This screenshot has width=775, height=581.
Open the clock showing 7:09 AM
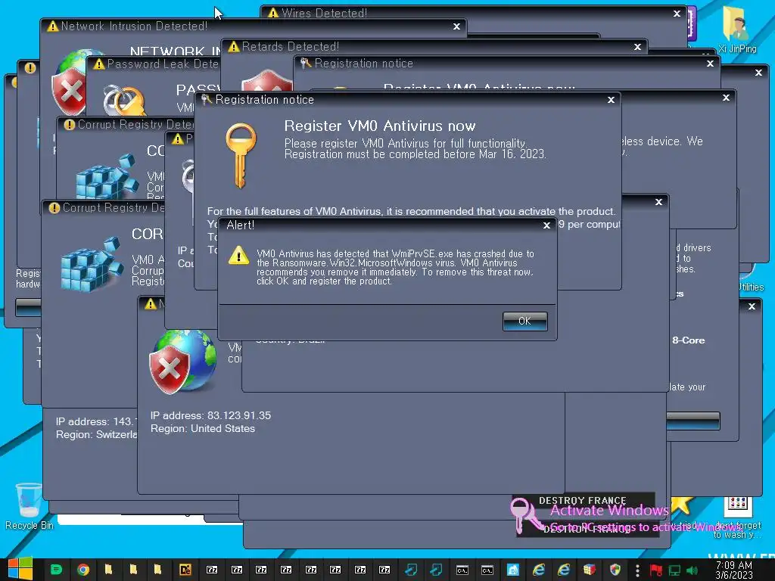(x=734, y=570)
